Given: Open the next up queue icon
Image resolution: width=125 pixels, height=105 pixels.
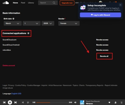Looking at the screenshot, I should click(x=121, y=103).
